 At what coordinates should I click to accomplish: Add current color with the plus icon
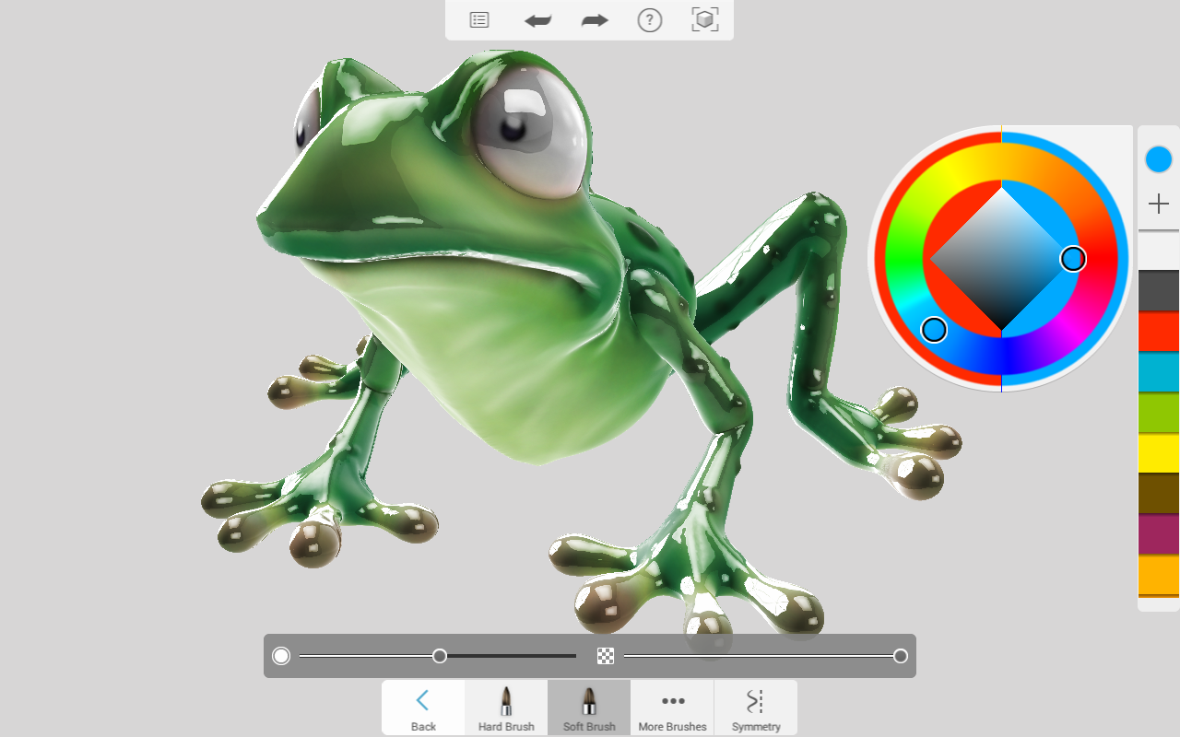[1159, 204]
